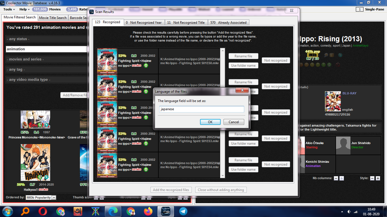
Task: Click Fighting Spirit poster in S01E54 row
Action: click(107, 165)
